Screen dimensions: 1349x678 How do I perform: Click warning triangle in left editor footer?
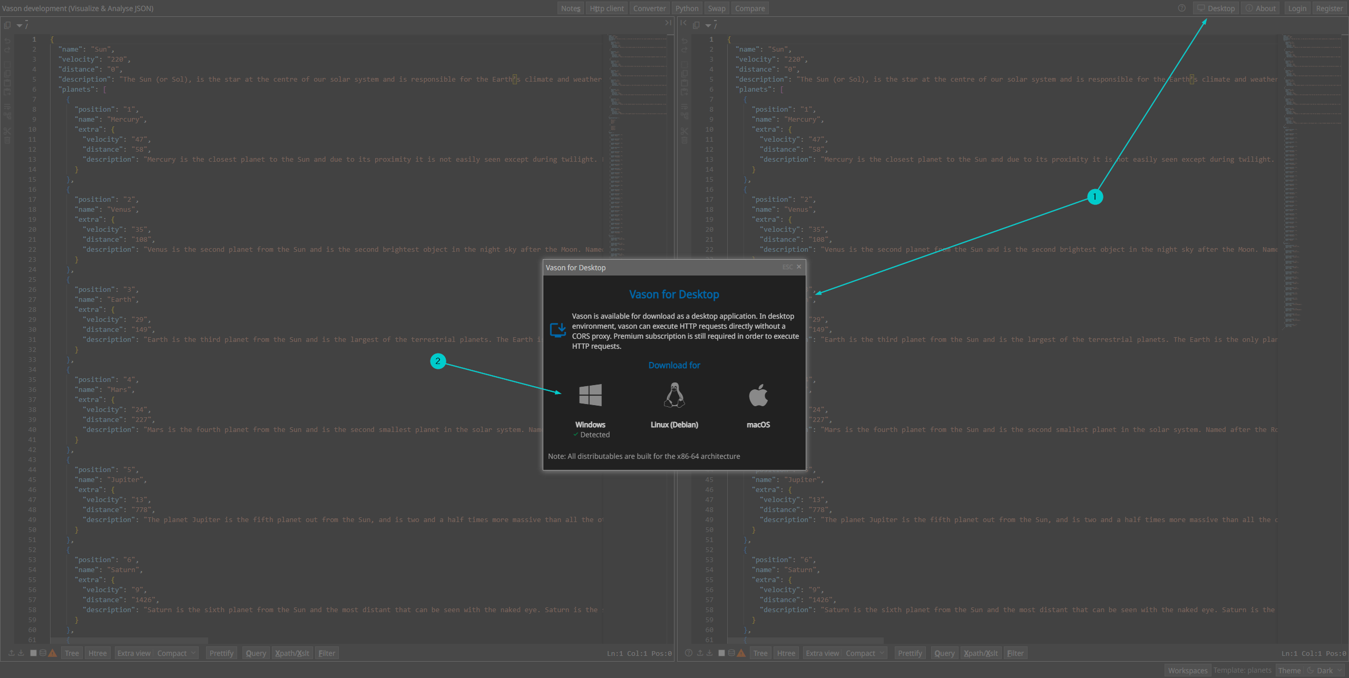53,653
